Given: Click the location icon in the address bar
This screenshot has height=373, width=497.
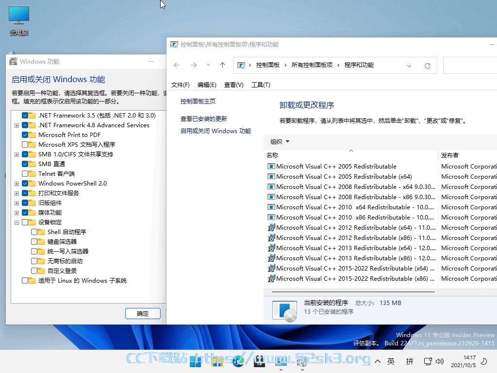Looking at the screenshot, I should [x=241, y=66].
